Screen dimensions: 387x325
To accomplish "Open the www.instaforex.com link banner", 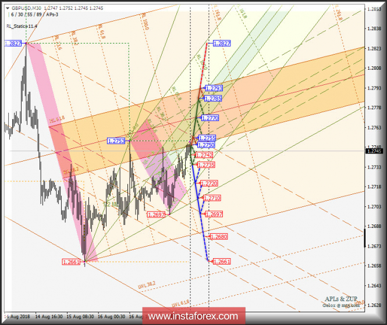I will click(x=194, y=316).
